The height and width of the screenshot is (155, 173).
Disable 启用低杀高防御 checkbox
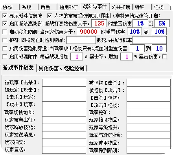(5, 24)
